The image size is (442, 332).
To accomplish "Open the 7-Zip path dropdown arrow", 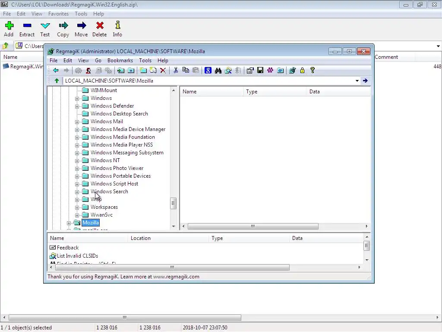I will [x=438, y=46].
